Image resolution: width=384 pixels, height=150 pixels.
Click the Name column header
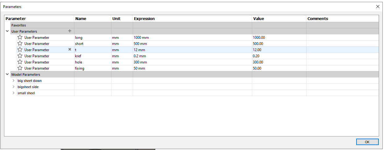click(x=93, y=18)
